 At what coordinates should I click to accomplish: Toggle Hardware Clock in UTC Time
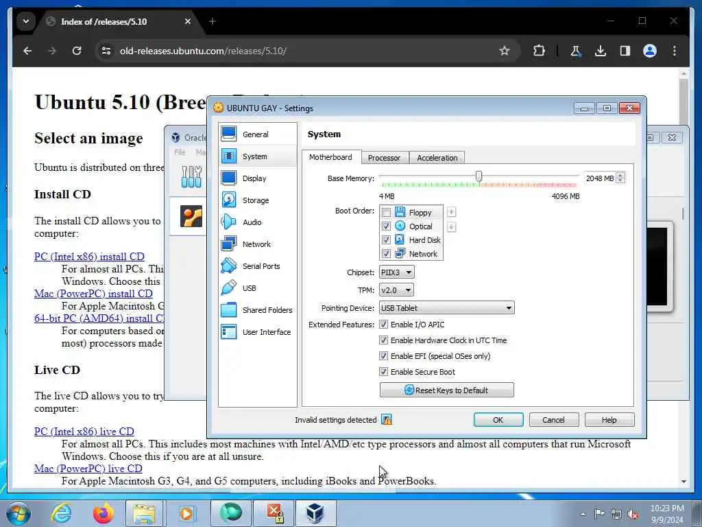click(383, 340)
